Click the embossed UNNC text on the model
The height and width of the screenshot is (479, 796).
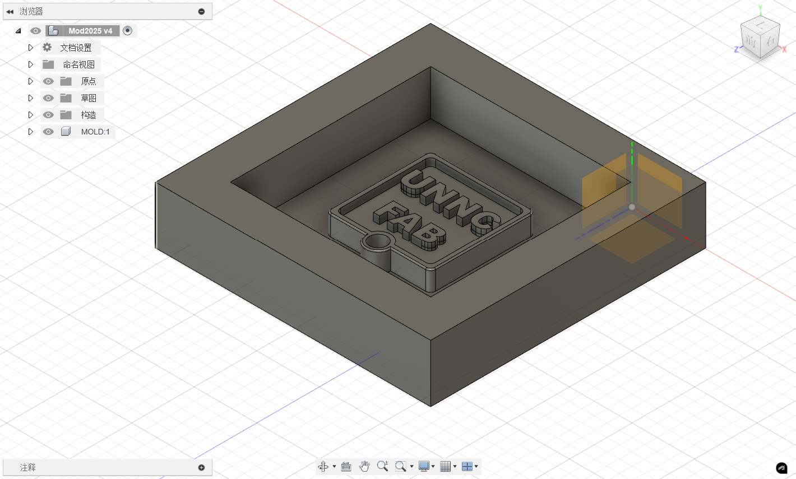[450, 202]
